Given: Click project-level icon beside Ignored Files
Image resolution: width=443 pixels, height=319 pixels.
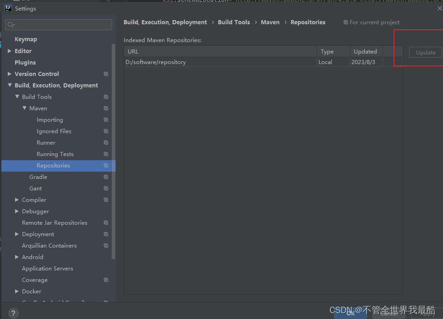Looking at the screenshot, I should pos(106,131).
